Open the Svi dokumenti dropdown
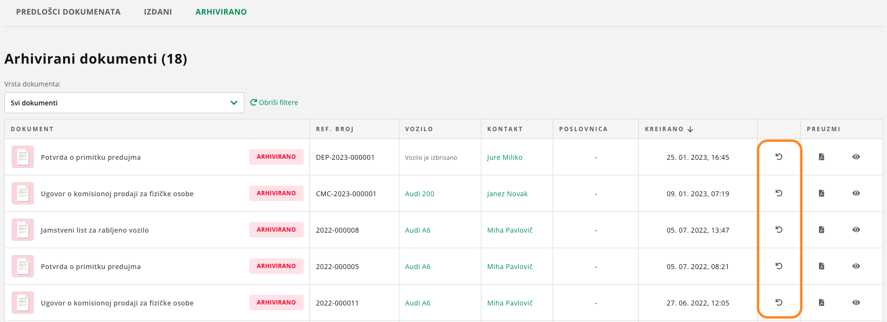Screen dimensions: 887x322 [124, 103]
